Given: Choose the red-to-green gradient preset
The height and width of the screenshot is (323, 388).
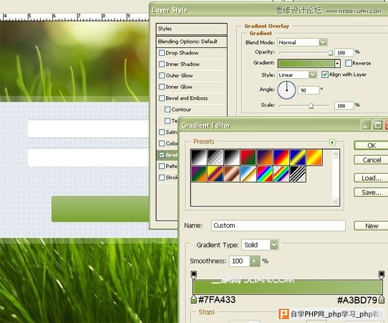Looking at the screenshot, I should coord(248,157).
